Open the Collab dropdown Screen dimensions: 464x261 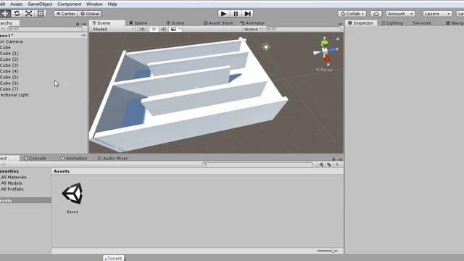point(352,14)
